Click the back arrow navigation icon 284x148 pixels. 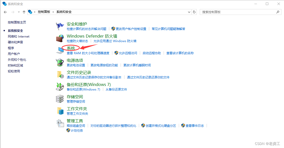coord(5,12)
